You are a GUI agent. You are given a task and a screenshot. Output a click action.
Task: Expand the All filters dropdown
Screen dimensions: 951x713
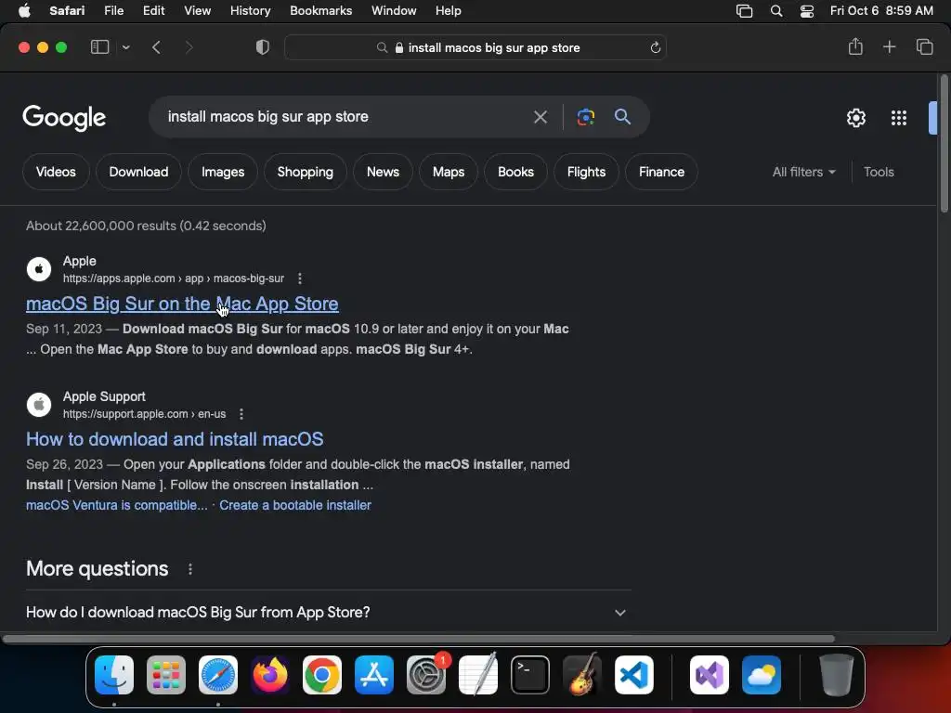[803, 172]
